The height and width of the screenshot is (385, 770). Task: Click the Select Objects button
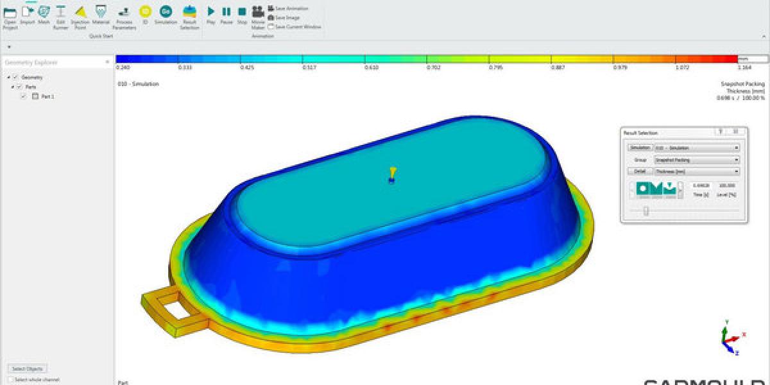point(27,369)
